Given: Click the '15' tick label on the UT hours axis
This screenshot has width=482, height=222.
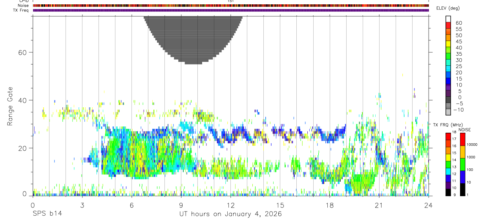Looking at the screenshot, I should (280, 205).
